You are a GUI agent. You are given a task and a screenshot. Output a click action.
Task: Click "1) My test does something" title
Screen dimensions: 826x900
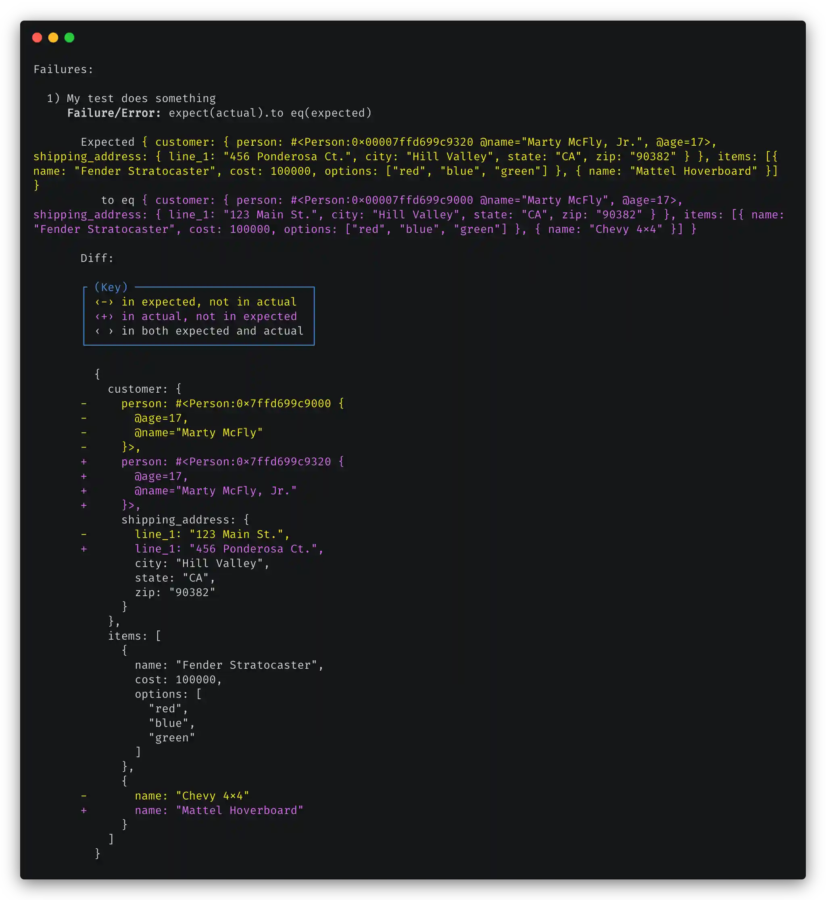(x=131, y=98)
